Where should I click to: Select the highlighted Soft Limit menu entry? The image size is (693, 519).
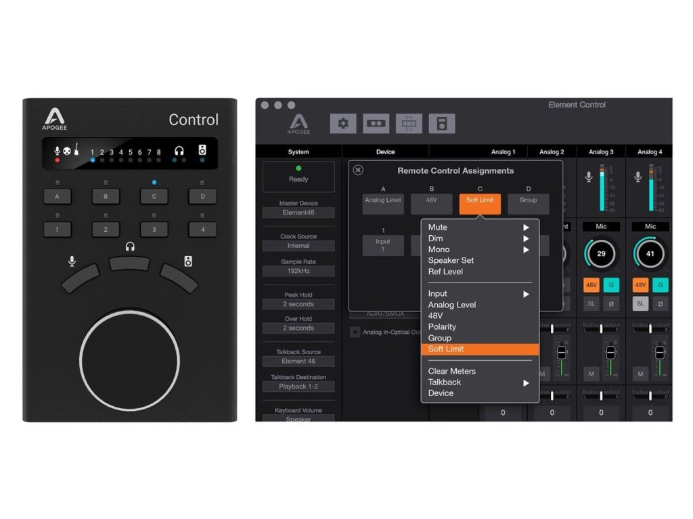480,349
